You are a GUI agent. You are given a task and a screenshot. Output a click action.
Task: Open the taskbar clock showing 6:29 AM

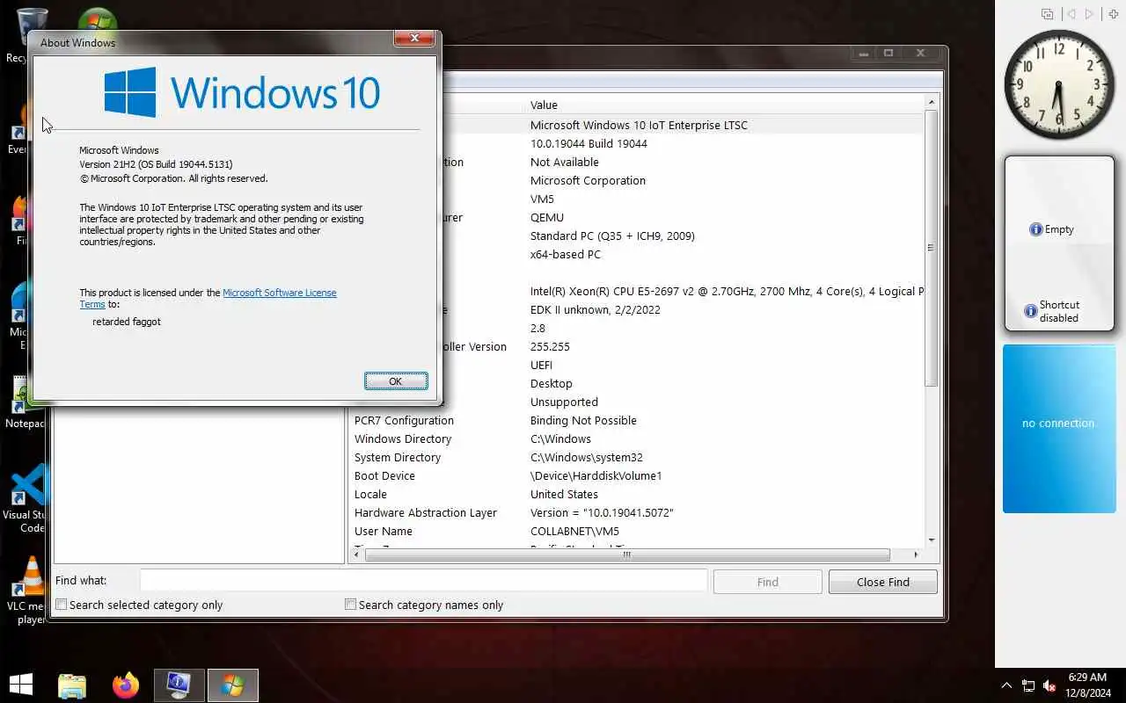[1087, 685]
